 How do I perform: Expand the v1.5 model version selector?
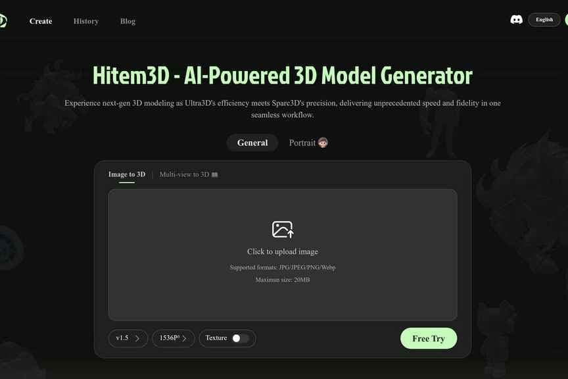click(x=128, y=338)
